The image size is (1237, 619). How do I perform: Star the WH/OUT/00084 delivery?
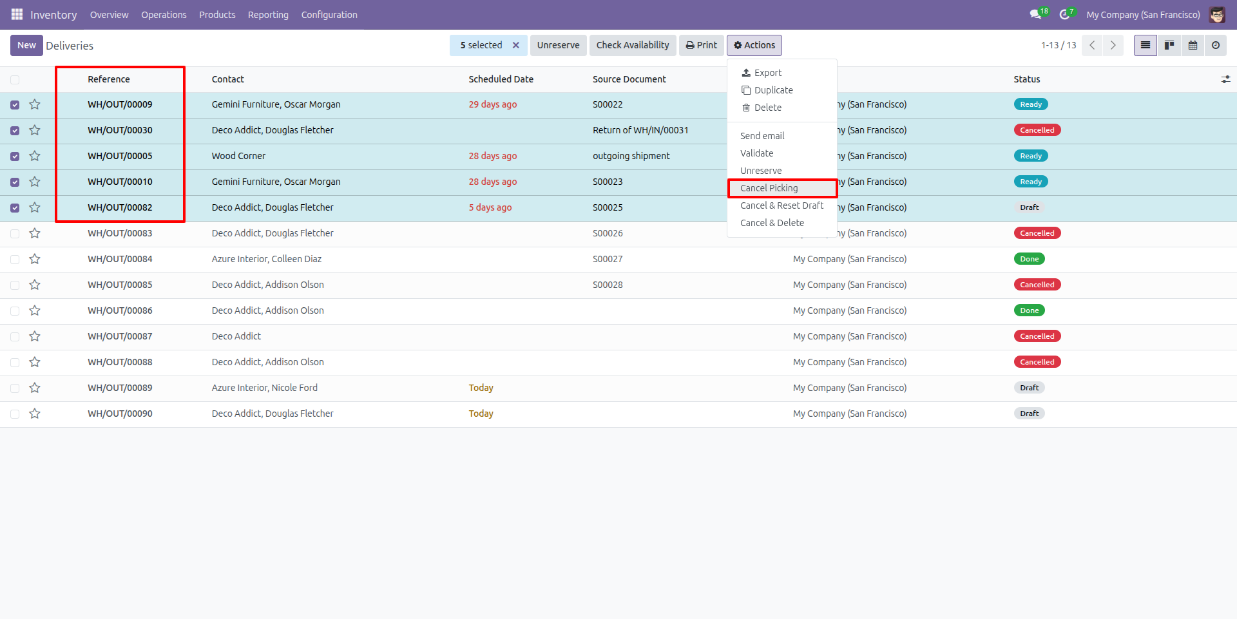pyautogui.click(x=35, y=259)
